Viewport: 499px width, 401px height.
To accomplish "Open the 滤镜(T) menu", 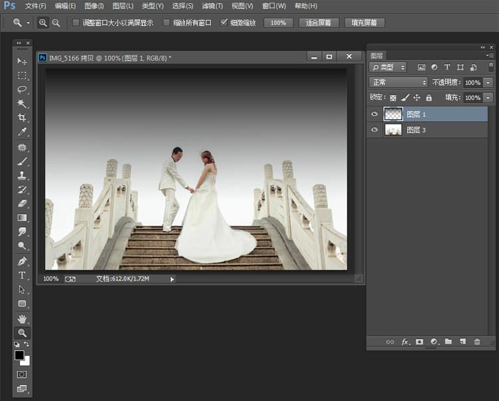I will tap(212, 6).
